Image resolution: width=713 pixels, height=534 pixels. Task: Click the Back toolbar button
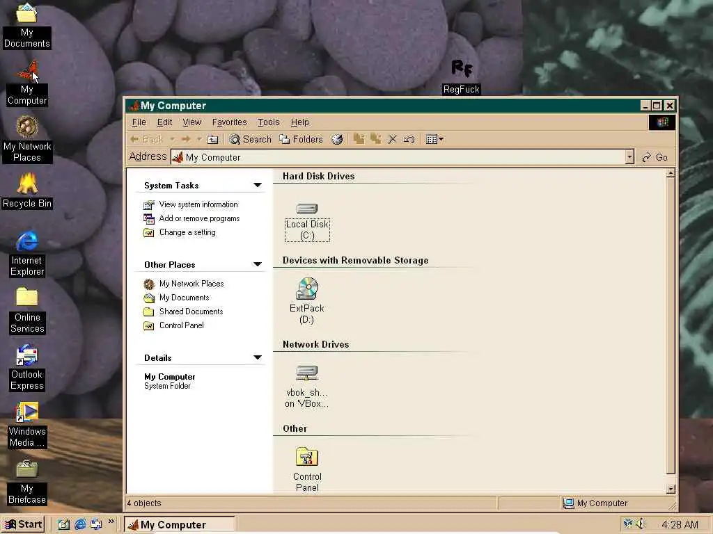[146, 139]
